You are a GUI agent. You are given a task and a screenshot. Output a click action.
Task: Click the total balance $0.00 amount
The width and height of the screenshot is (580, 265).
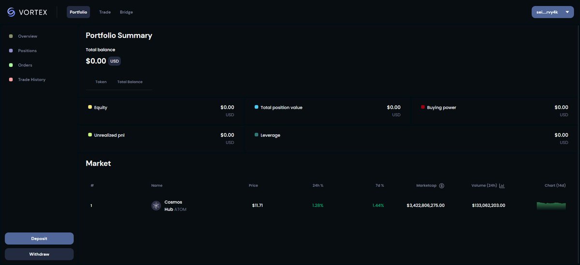(96, 61)
